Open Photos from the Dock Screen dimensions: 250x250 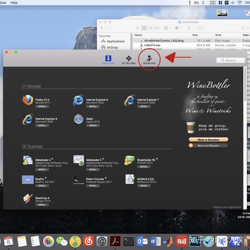click(x=49, y=241)
